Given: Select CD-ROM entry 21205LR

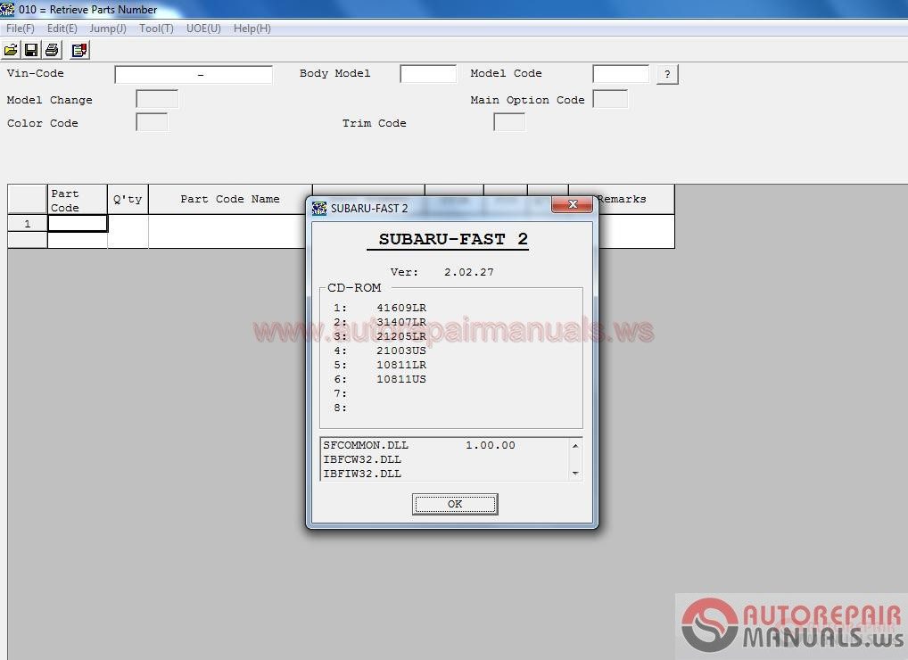Looking at the screenshot, I should (401, 336).
